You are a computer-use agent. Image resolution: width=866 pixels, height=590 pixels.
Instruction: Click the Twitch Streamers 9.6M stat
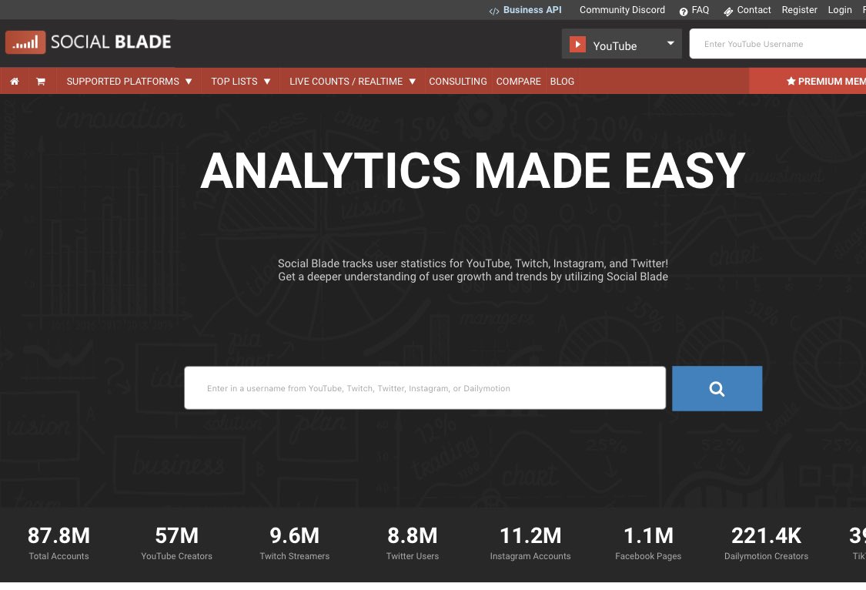click(x=294, y=543)
